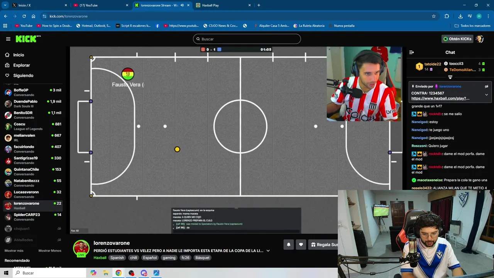Screen dimensions: 494x278
Task: Click Regala Subs gift button
Action: point(324,244)
